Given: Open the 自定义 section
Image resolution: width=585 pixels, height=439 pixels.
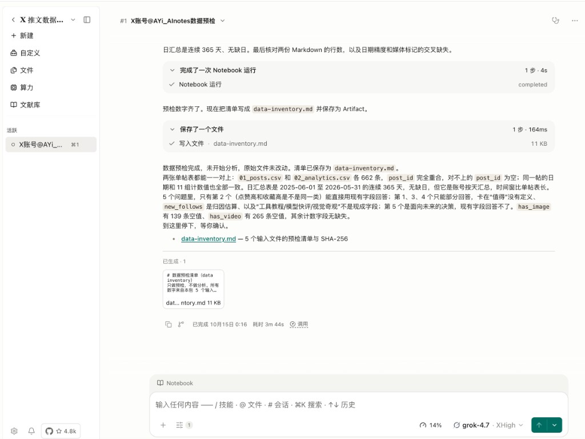Looking at the screenshot, I should (25, 53).
